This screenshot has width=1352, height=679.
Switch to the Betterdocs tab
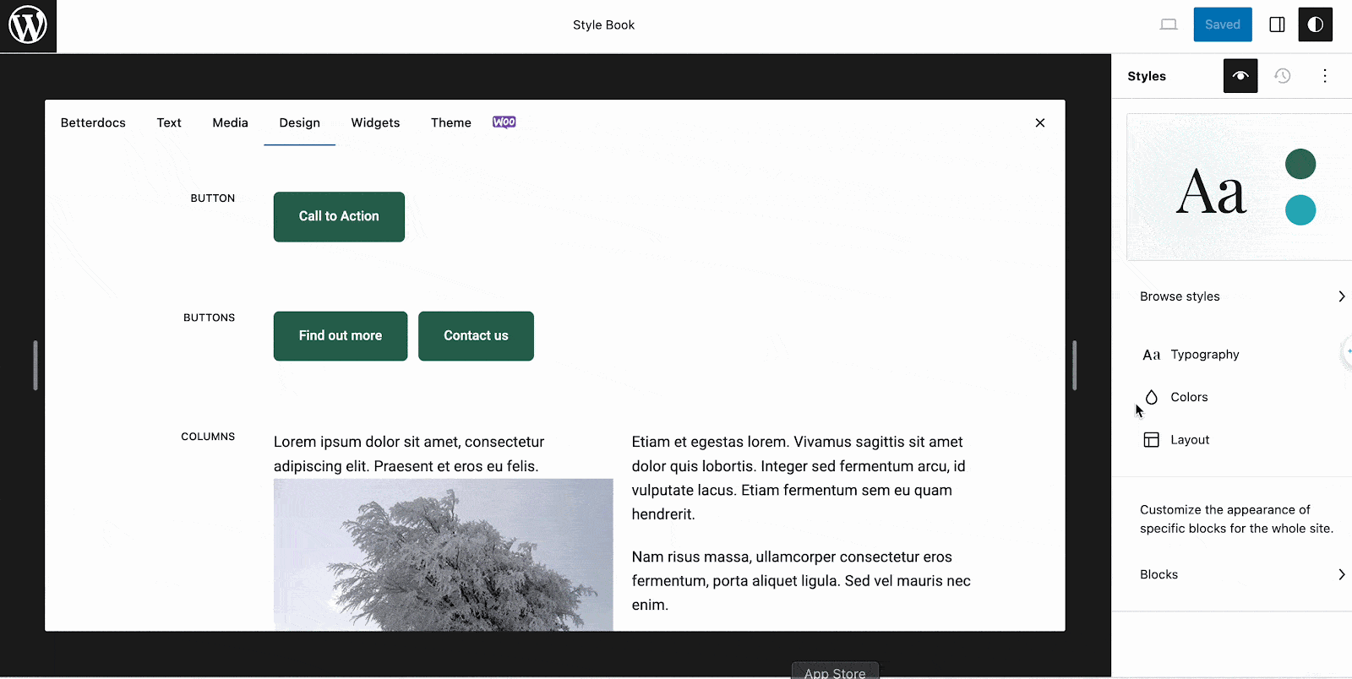click(93, 122)
